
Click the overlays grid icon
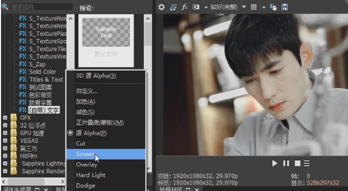(x=254, y=7)
